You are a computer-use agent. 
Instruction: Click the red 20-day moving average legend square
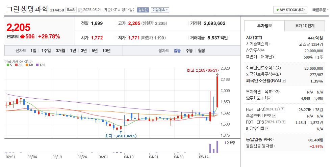tap(16, 65)
